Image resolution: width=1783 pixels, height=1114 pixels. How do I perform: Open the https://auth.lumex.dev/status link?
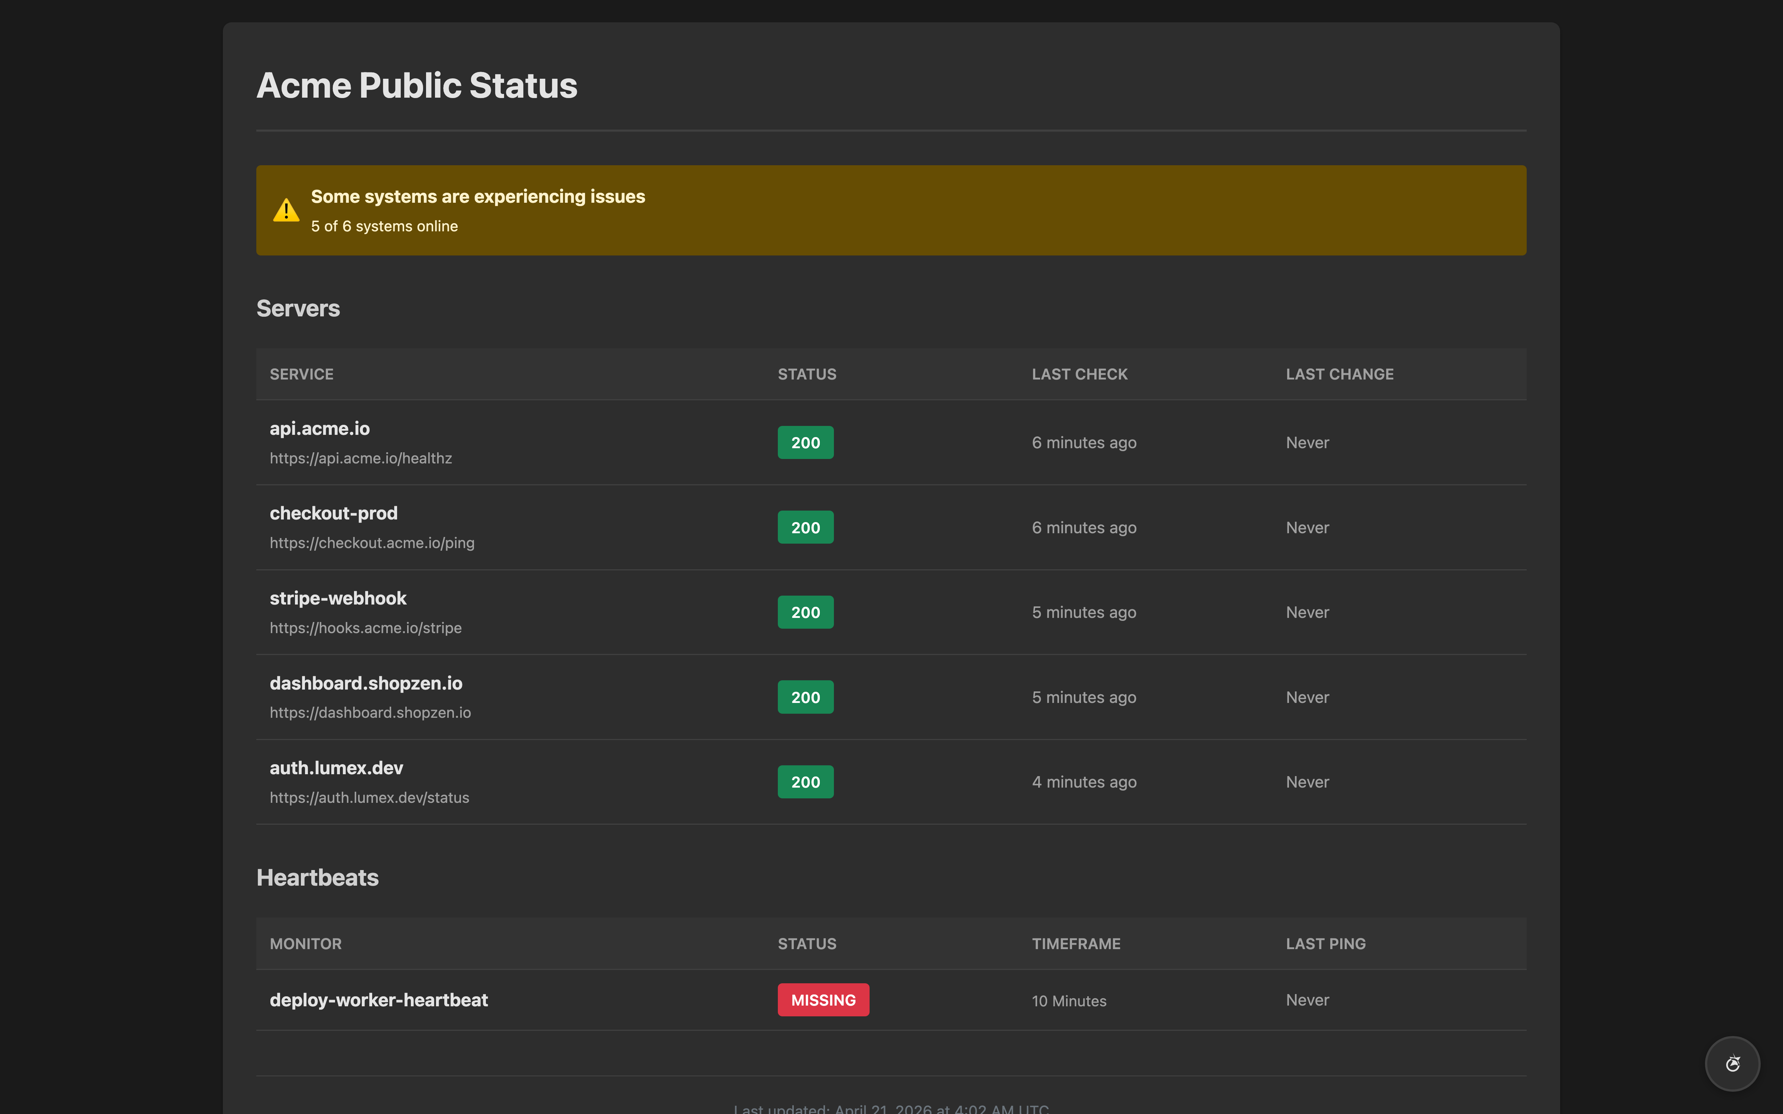point(369,797)
